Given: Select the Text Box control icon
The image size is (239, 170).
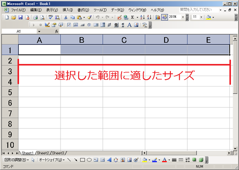Looking at the screenshot, I should [x=76, y=25].
